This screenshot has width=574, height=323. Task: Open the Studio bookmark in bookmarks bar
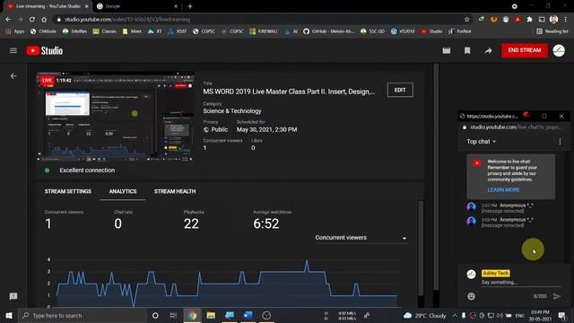coord(431,31)
